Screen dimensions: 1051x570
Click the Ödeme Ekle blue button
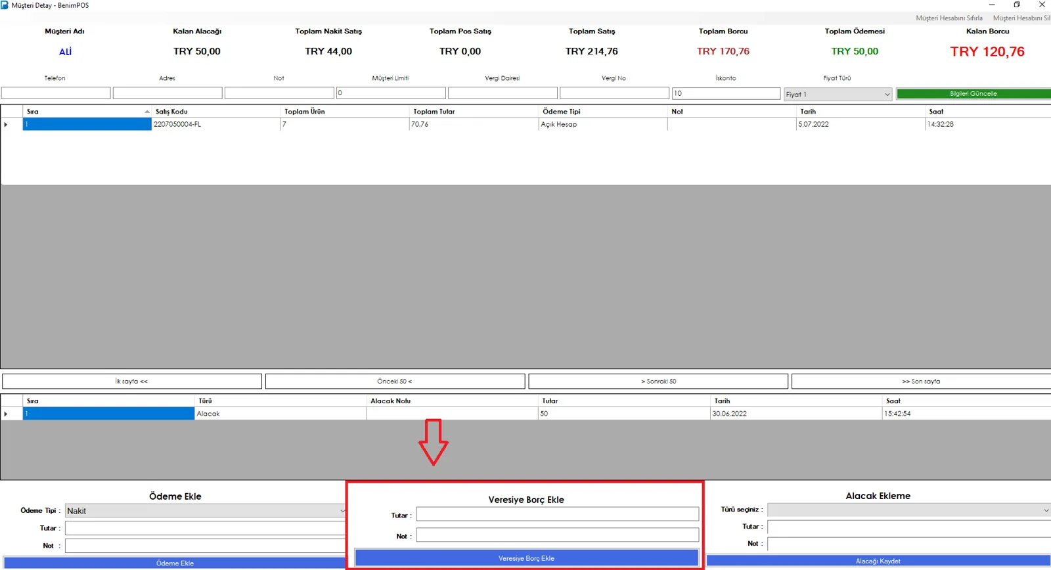(x=175, y=563)
